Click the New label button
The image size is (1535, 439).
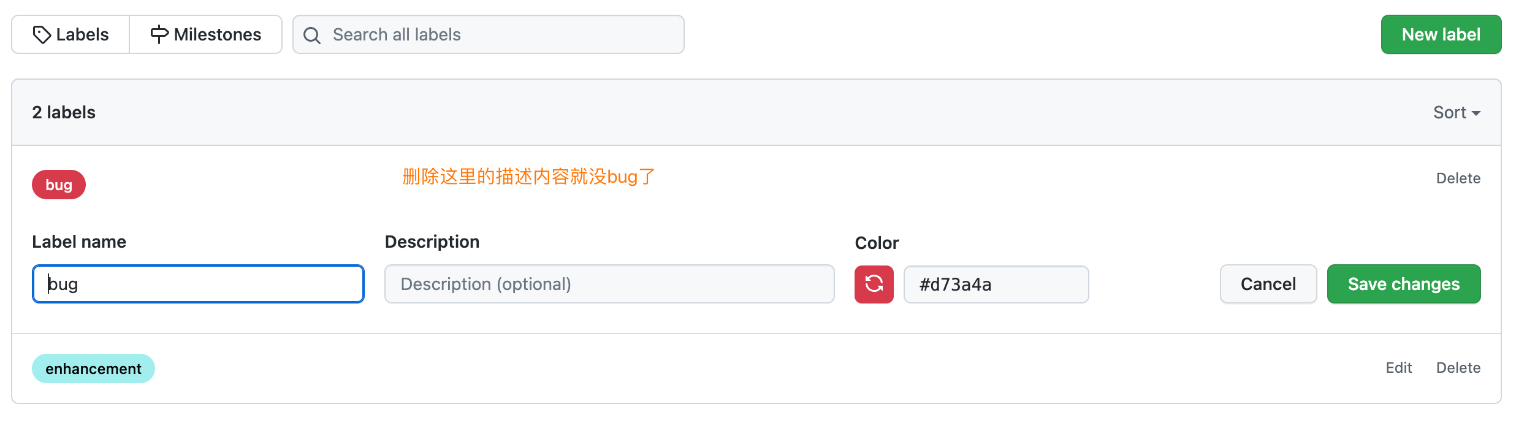click(1441, 34)
